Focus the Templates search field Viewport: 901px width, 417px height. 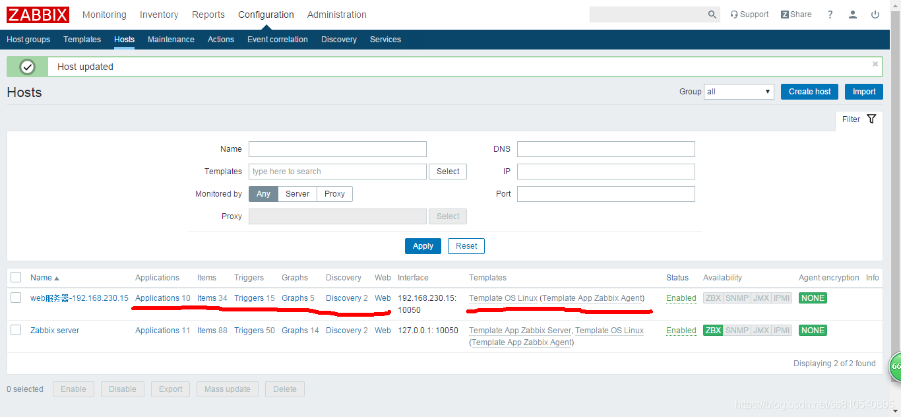point(338,172)
